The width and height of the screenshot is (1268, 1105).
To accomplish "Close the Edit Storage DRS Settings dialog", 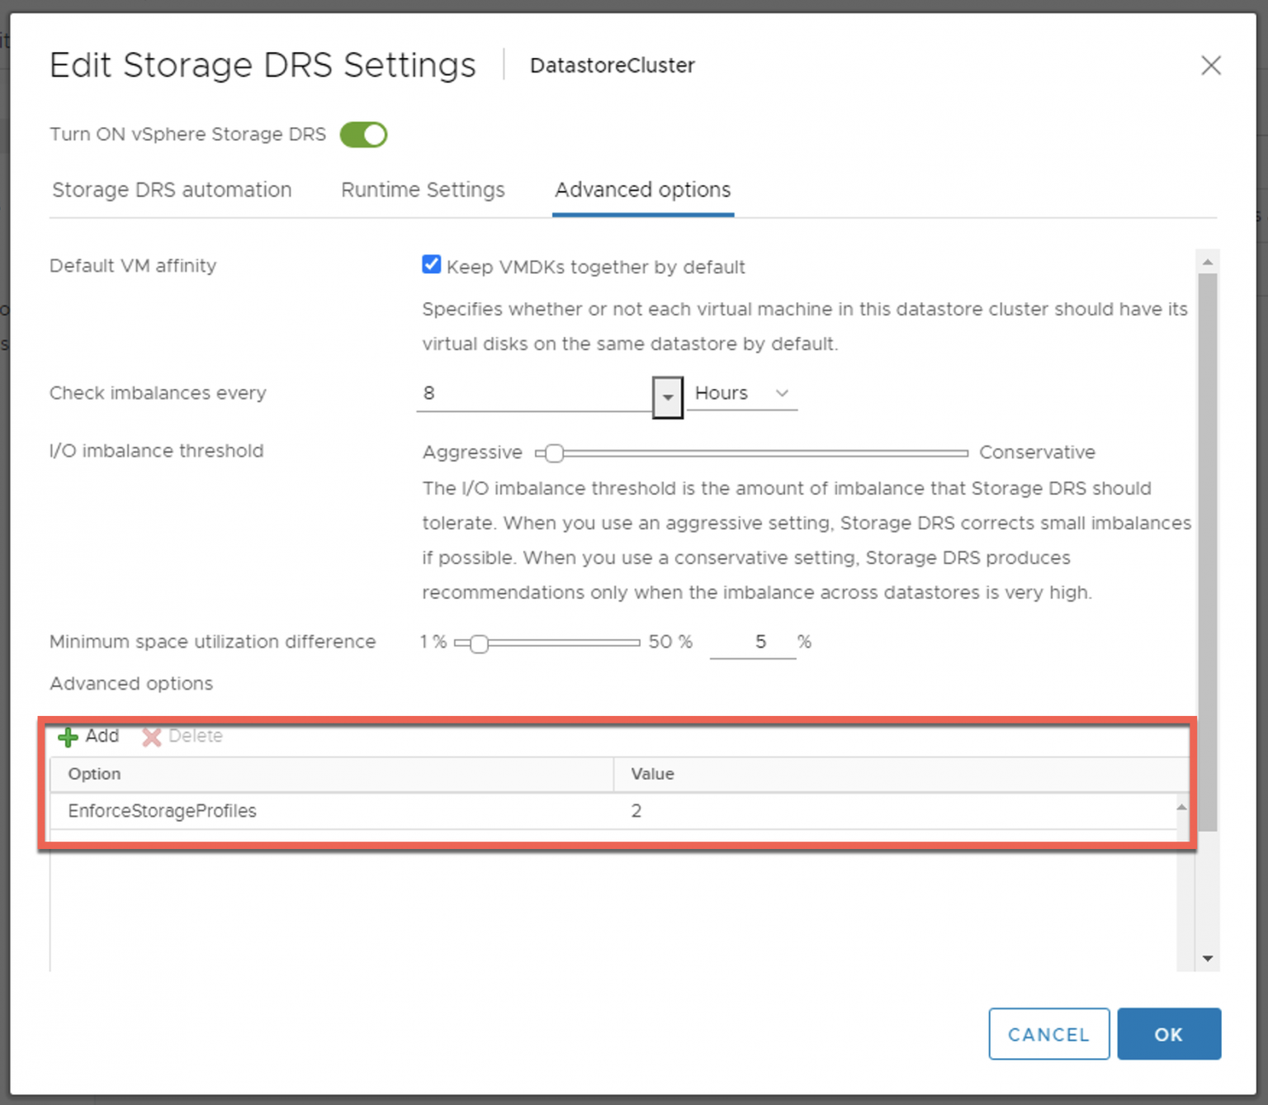I will pyautogui.click(x=1210, y=65).
